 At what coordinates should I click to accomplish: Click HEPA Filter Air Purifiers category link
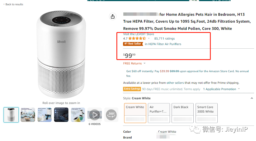pos(165,44)
